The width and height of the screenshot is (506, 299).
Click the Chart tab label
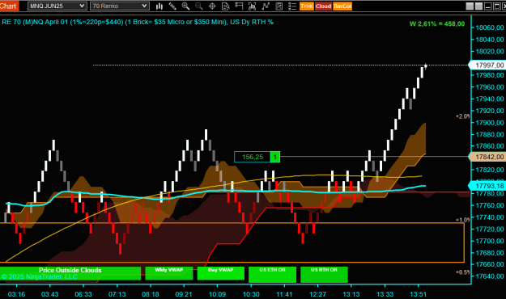pos(9,6)
